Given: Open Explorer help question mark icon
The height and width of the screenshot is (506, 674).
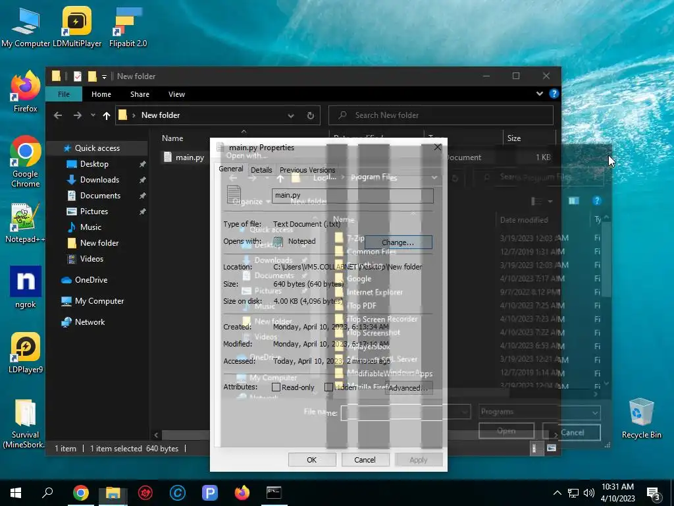Looking at the screenshot, I should 554,94.
